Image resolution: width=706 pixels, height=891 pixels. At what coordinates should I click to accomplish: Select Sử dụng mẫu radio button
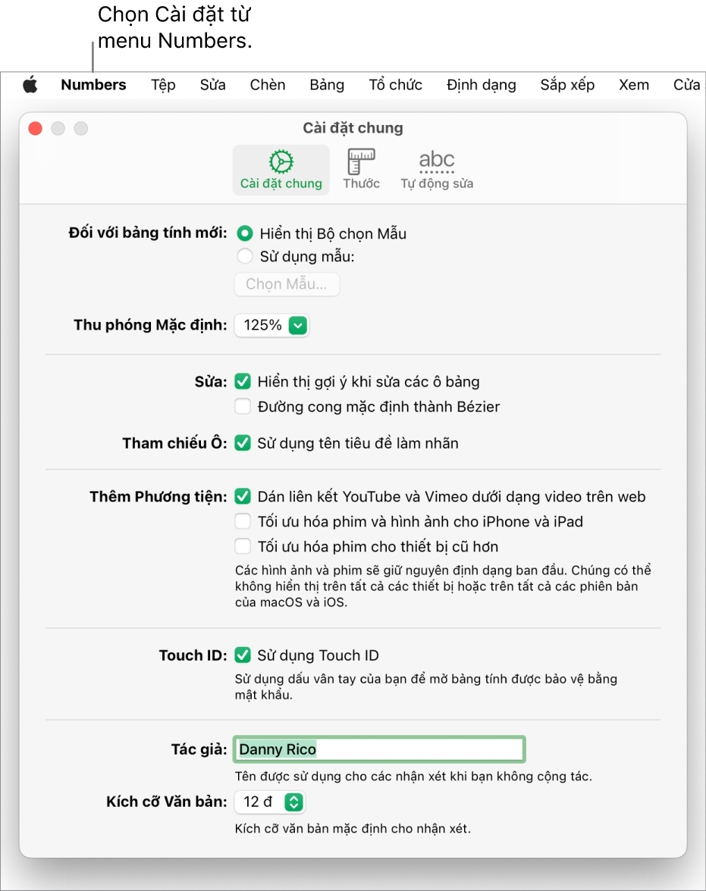coord(245,256)
